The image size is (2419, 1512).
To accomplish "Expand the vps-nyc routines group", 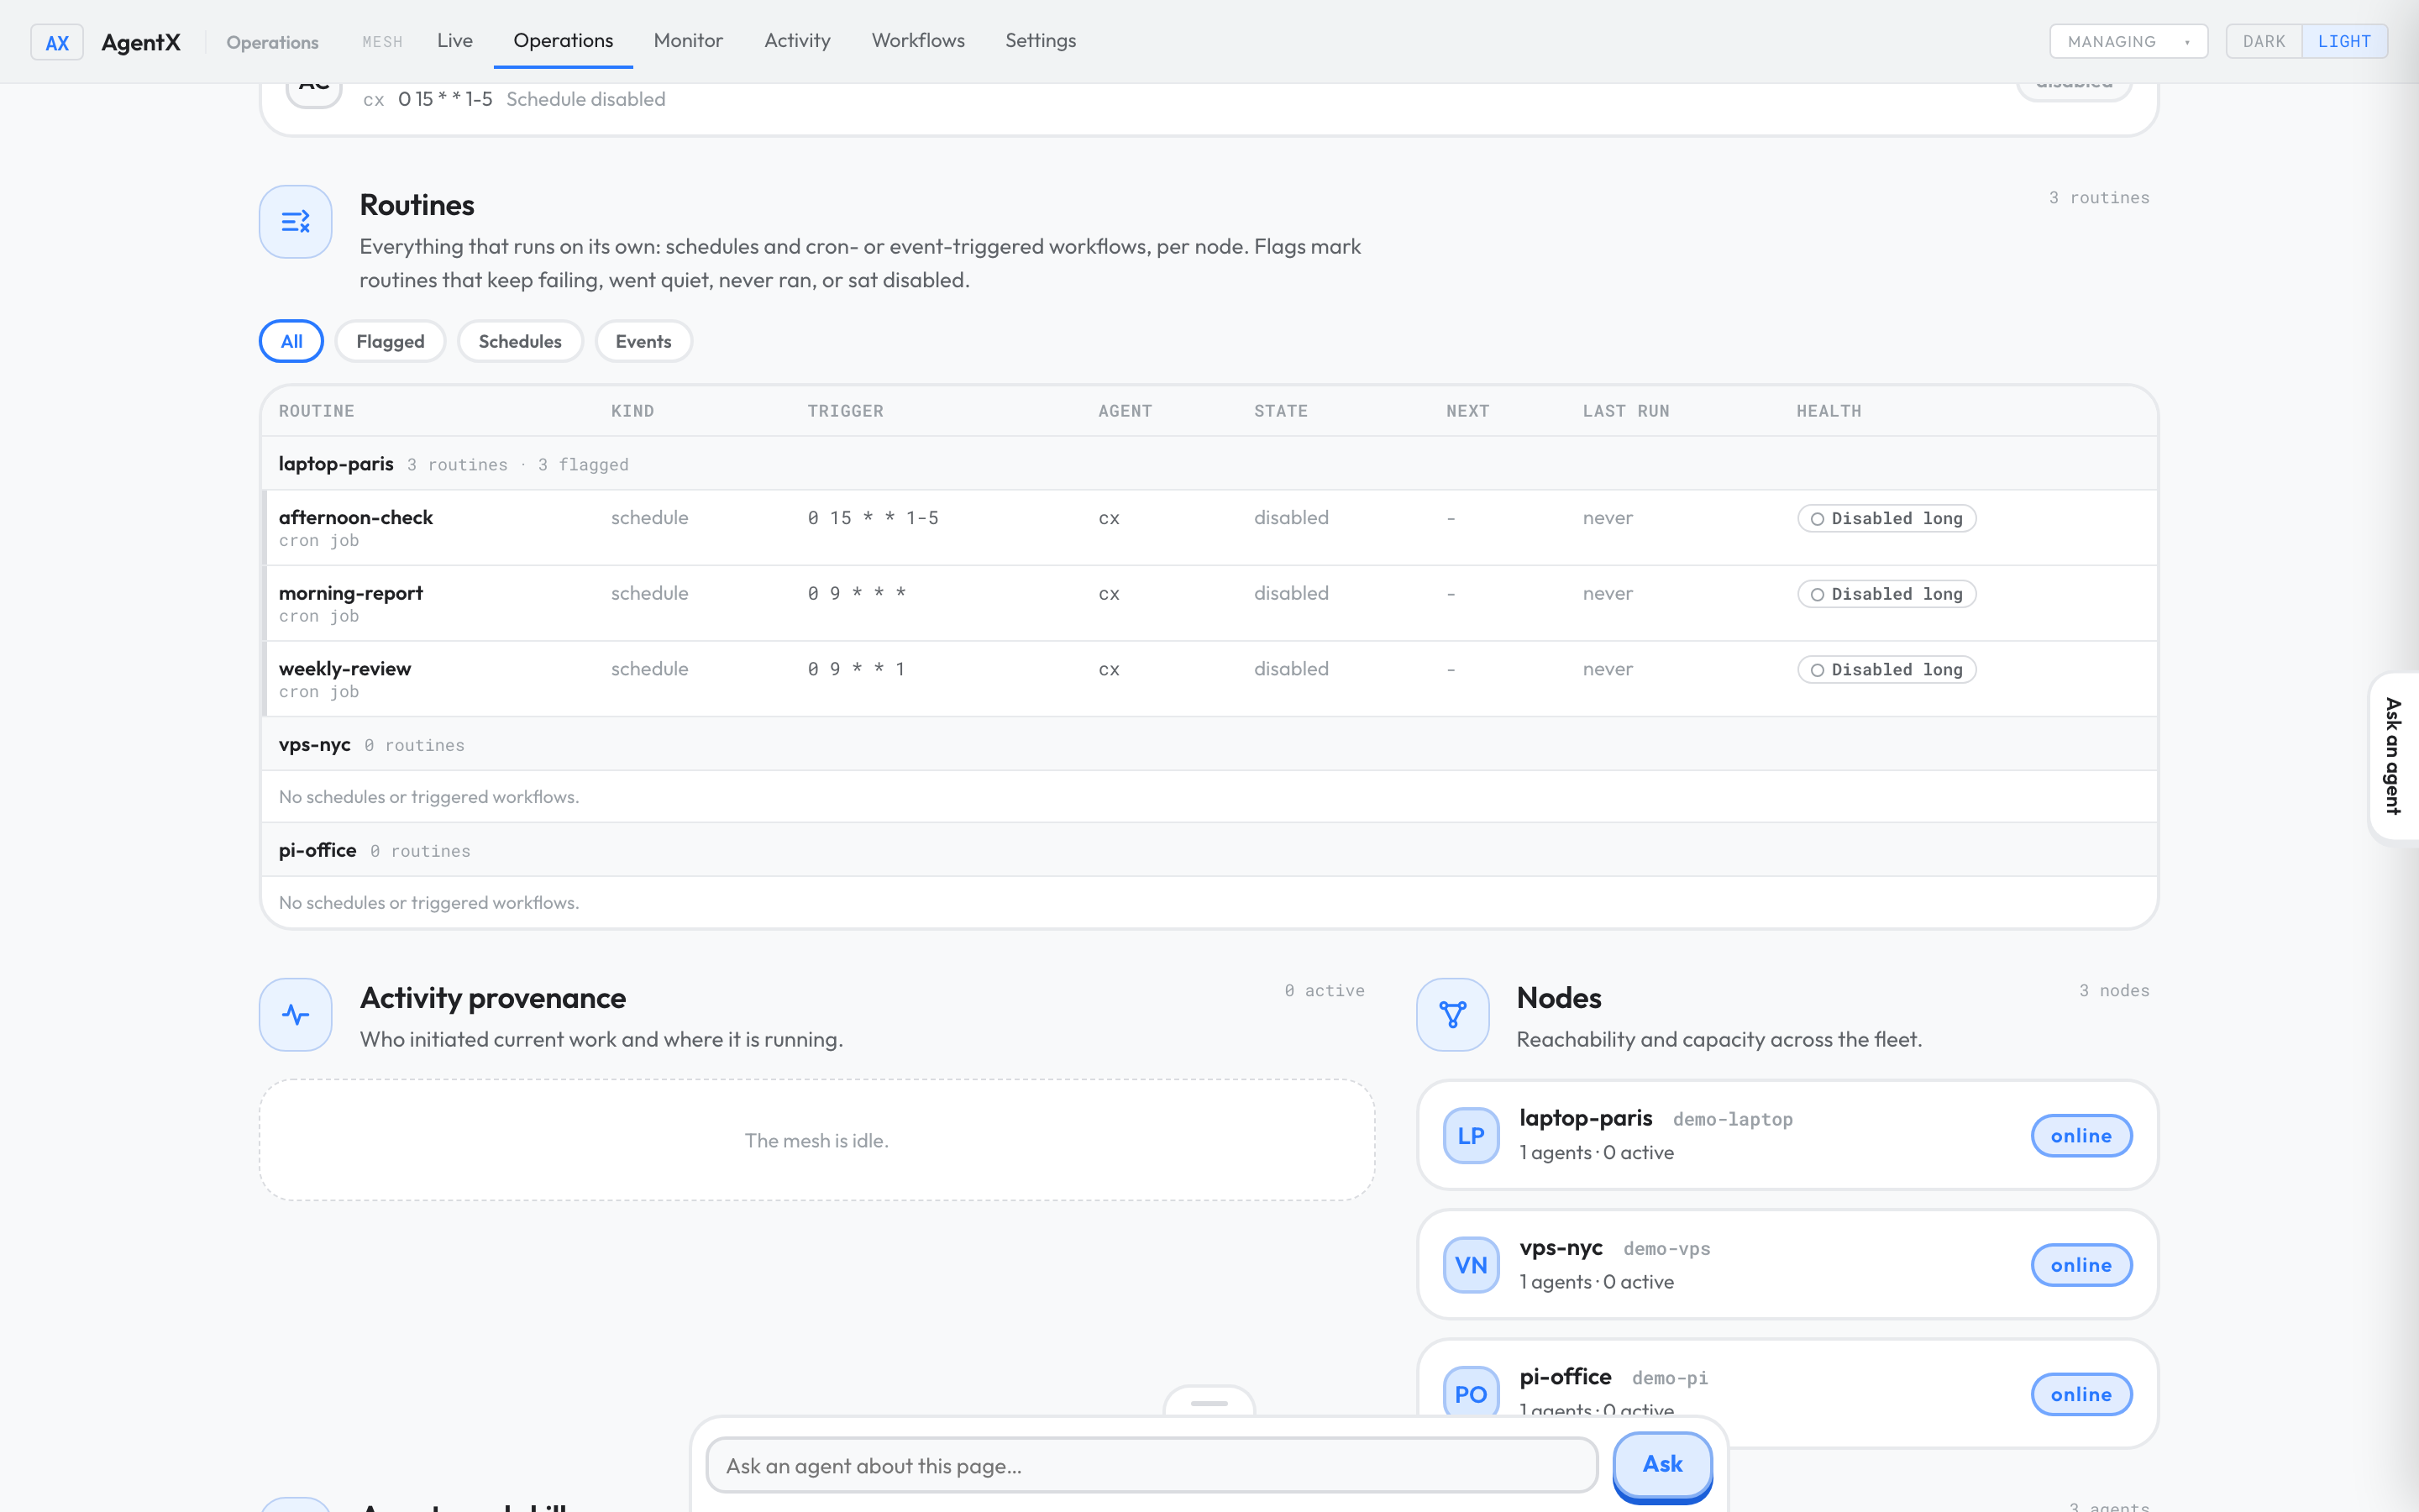I will (x=1209, y=745).
